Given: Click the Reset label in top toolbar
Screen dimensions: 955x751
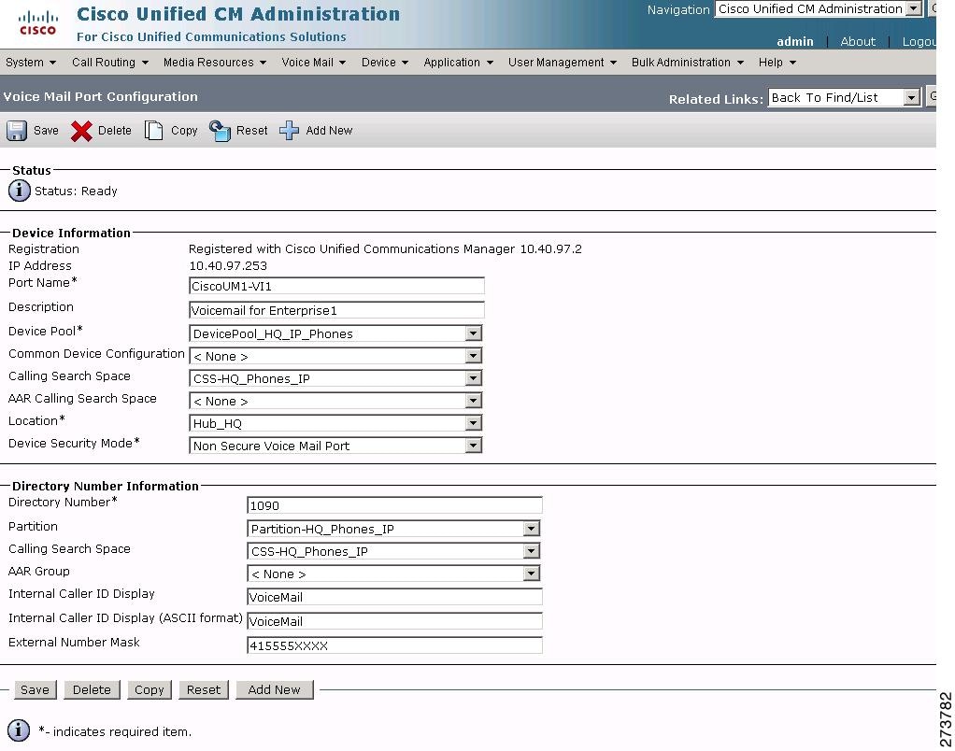Looking at the screenshot, I should [x=252, y=130].
